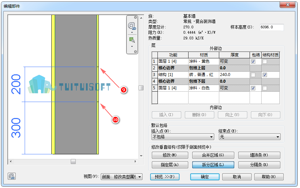Click the 修改(M) button

coord(170,155)
